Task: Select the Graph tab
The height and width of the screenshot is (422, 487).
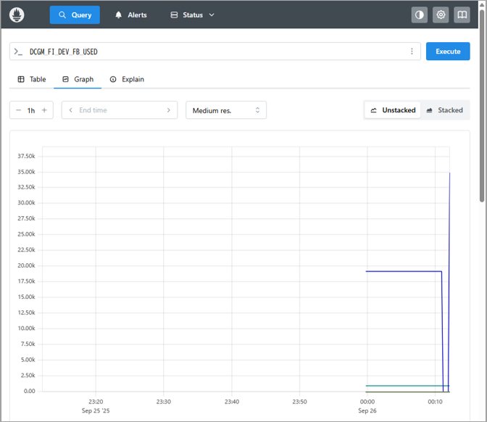Action: click(78, 79)
